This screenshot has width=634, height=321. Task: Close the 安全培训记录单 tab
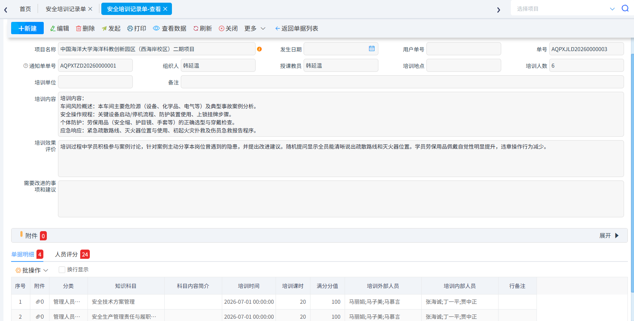pos(90,9)
